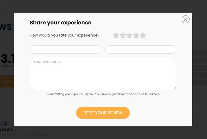The height and width of the screenshot is (139, 207).
Task: Click reviewer name Susan below the dialog
Action: 6,129
